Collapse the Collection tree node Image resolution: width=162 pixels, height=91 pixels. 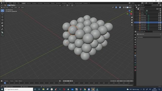click(x=137, y=9)
